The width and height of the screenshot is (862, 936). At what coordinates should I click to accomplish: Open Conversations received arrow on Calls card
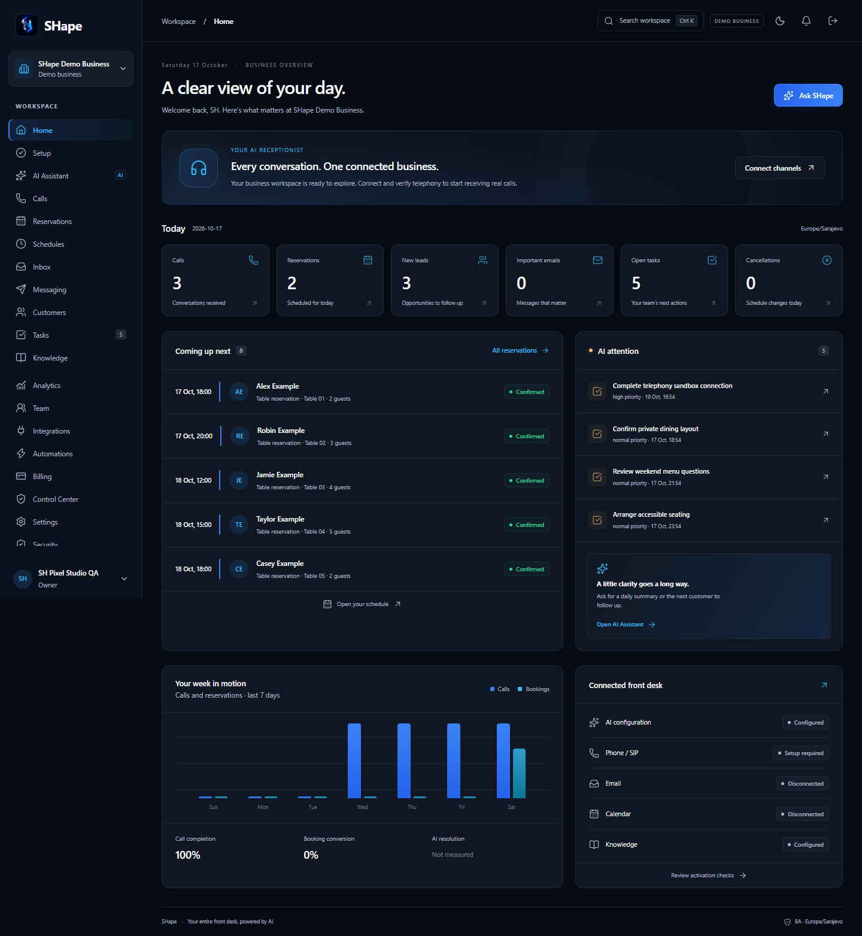[x=255, y=303]
